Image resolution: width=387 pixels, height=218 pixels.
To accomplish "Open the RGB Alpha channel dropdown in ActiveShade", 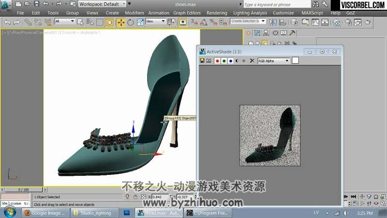I will click(273, 61).
